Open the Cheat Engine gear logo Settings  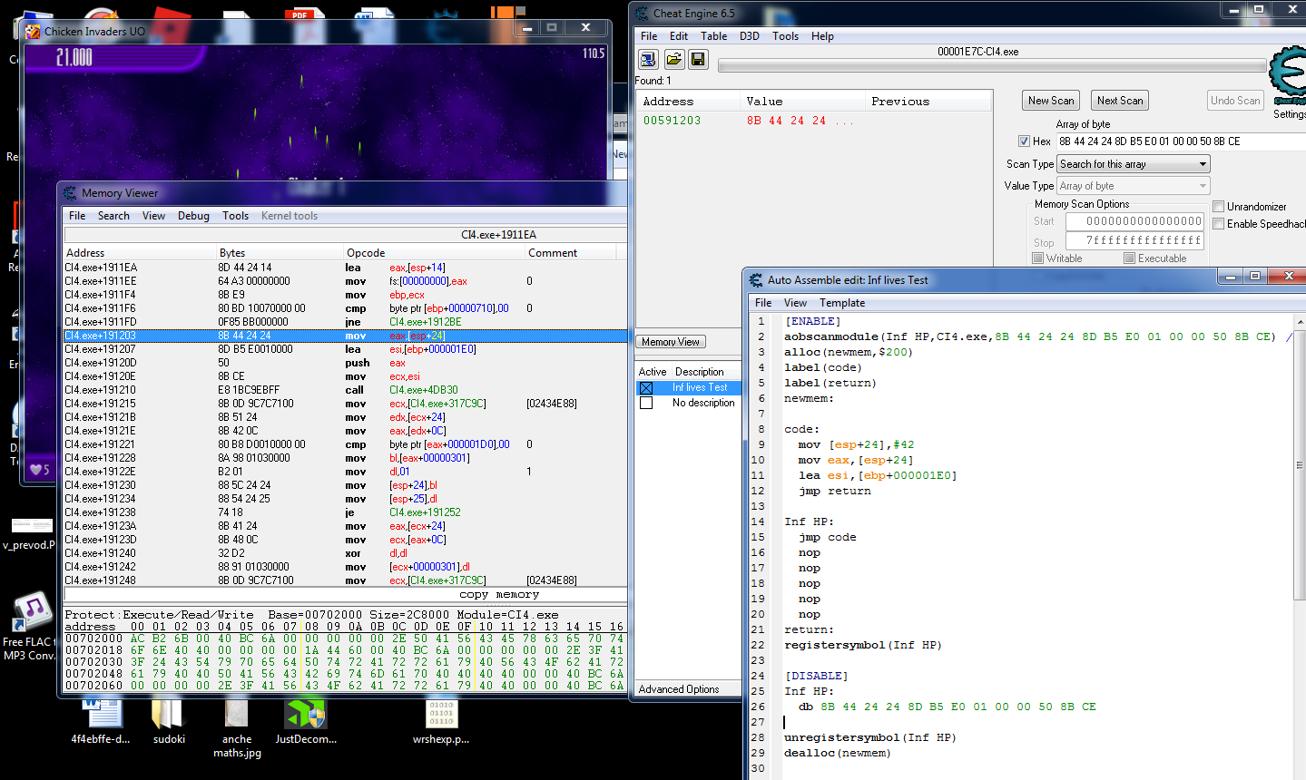click(x=1289, y=79)
